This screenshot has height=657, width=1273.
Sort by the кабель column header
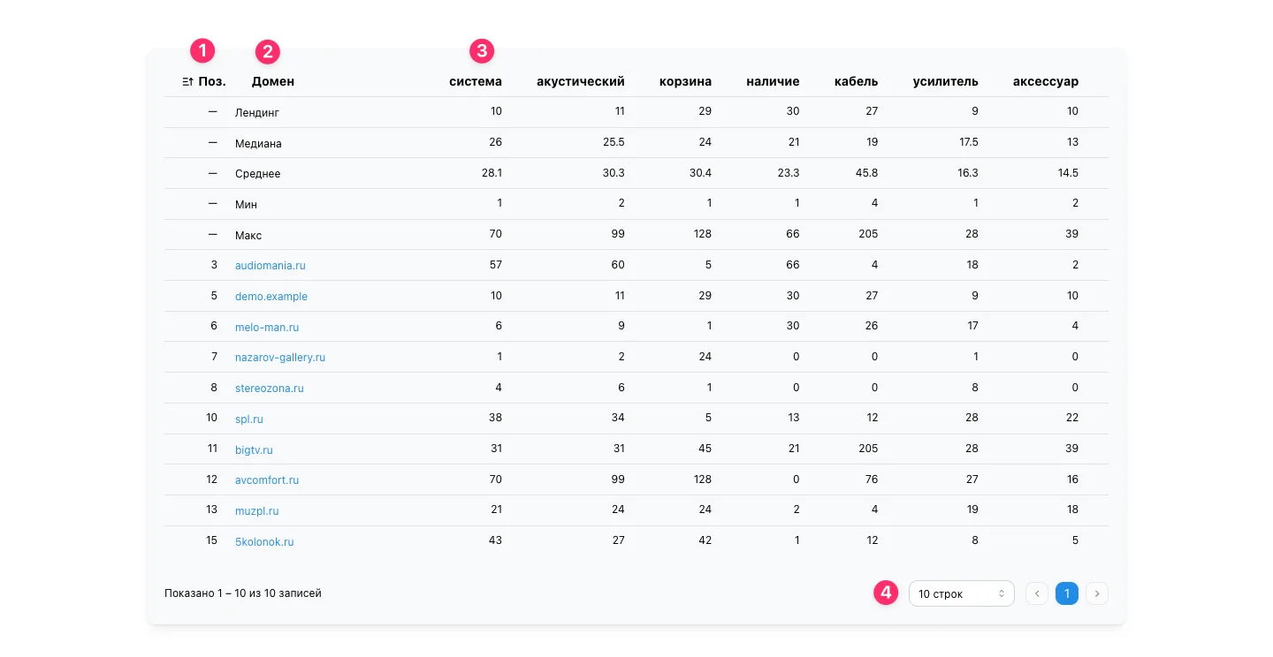857,81
